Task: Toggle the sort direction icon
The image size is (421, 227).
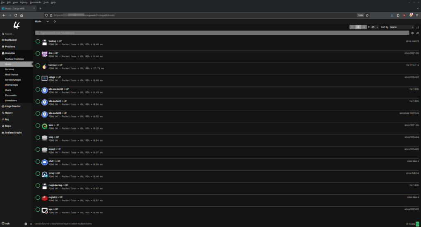Action: point(418,27)
